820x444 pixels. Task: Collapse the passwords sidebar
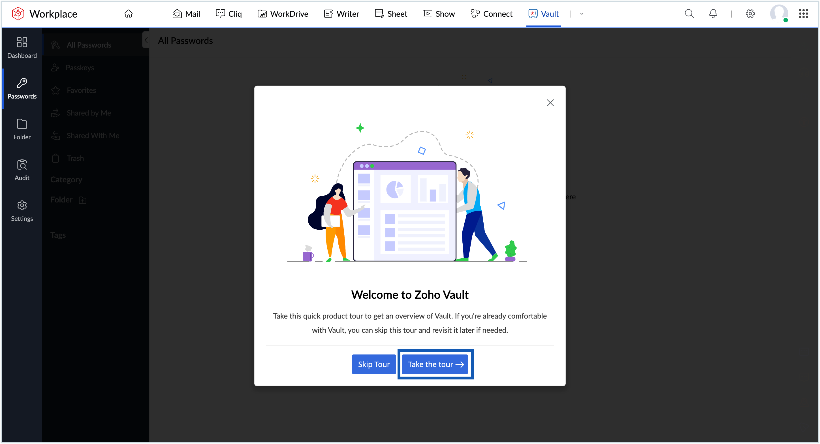[x=146, y=40]
